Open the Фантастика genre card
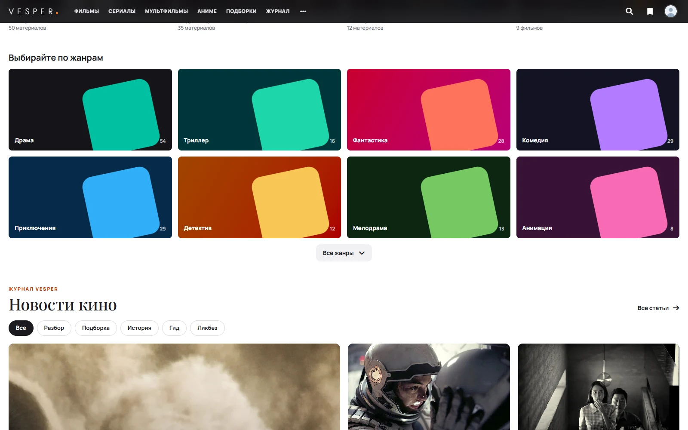 429,110
